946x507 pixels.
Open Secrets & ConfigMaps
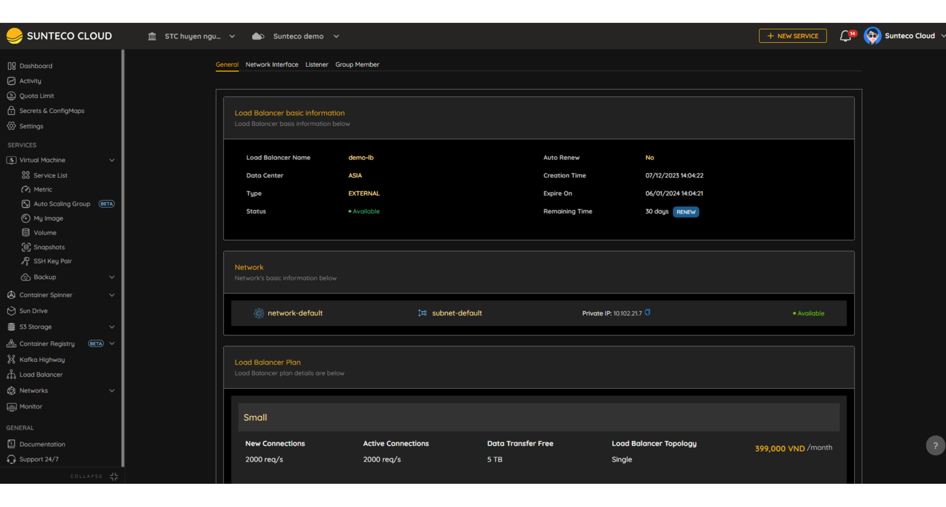52,111
